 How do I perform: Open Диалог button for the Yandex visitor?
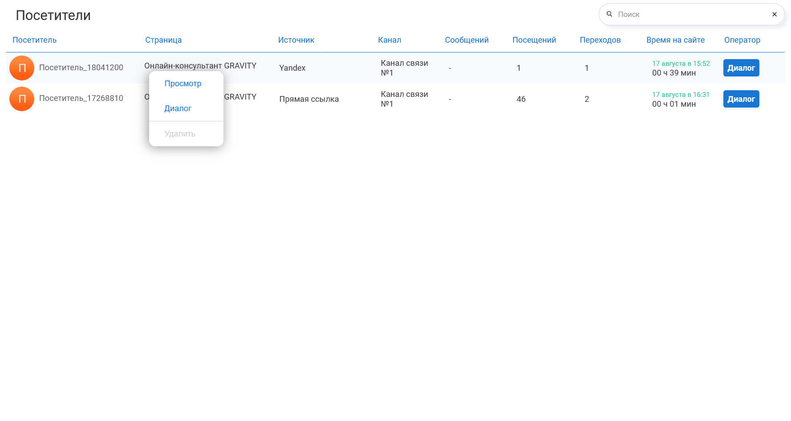[741, 68]
